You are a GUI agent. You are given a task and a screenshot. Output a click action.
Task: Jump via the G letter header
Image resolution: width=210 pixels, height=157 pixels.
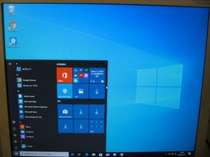(17, 75)
